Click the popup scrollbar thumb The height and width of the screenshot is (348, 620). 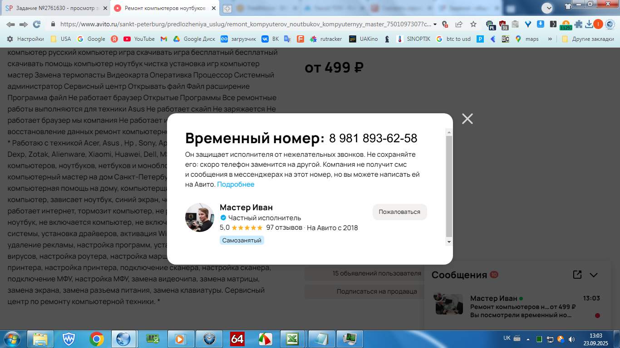click(x=449, y=186)
